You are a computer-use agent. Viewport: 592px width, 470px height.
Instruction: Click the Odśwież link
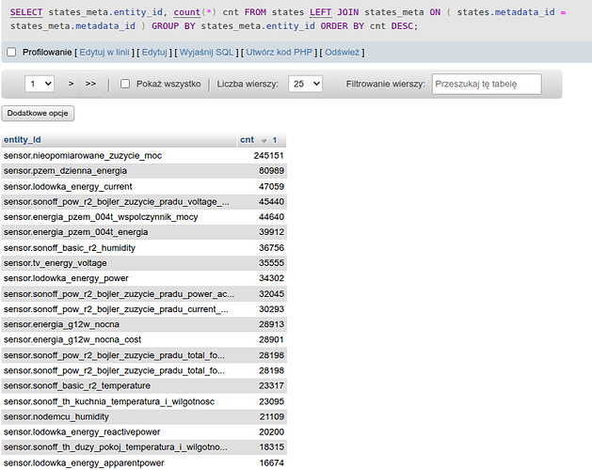point(344,52)
